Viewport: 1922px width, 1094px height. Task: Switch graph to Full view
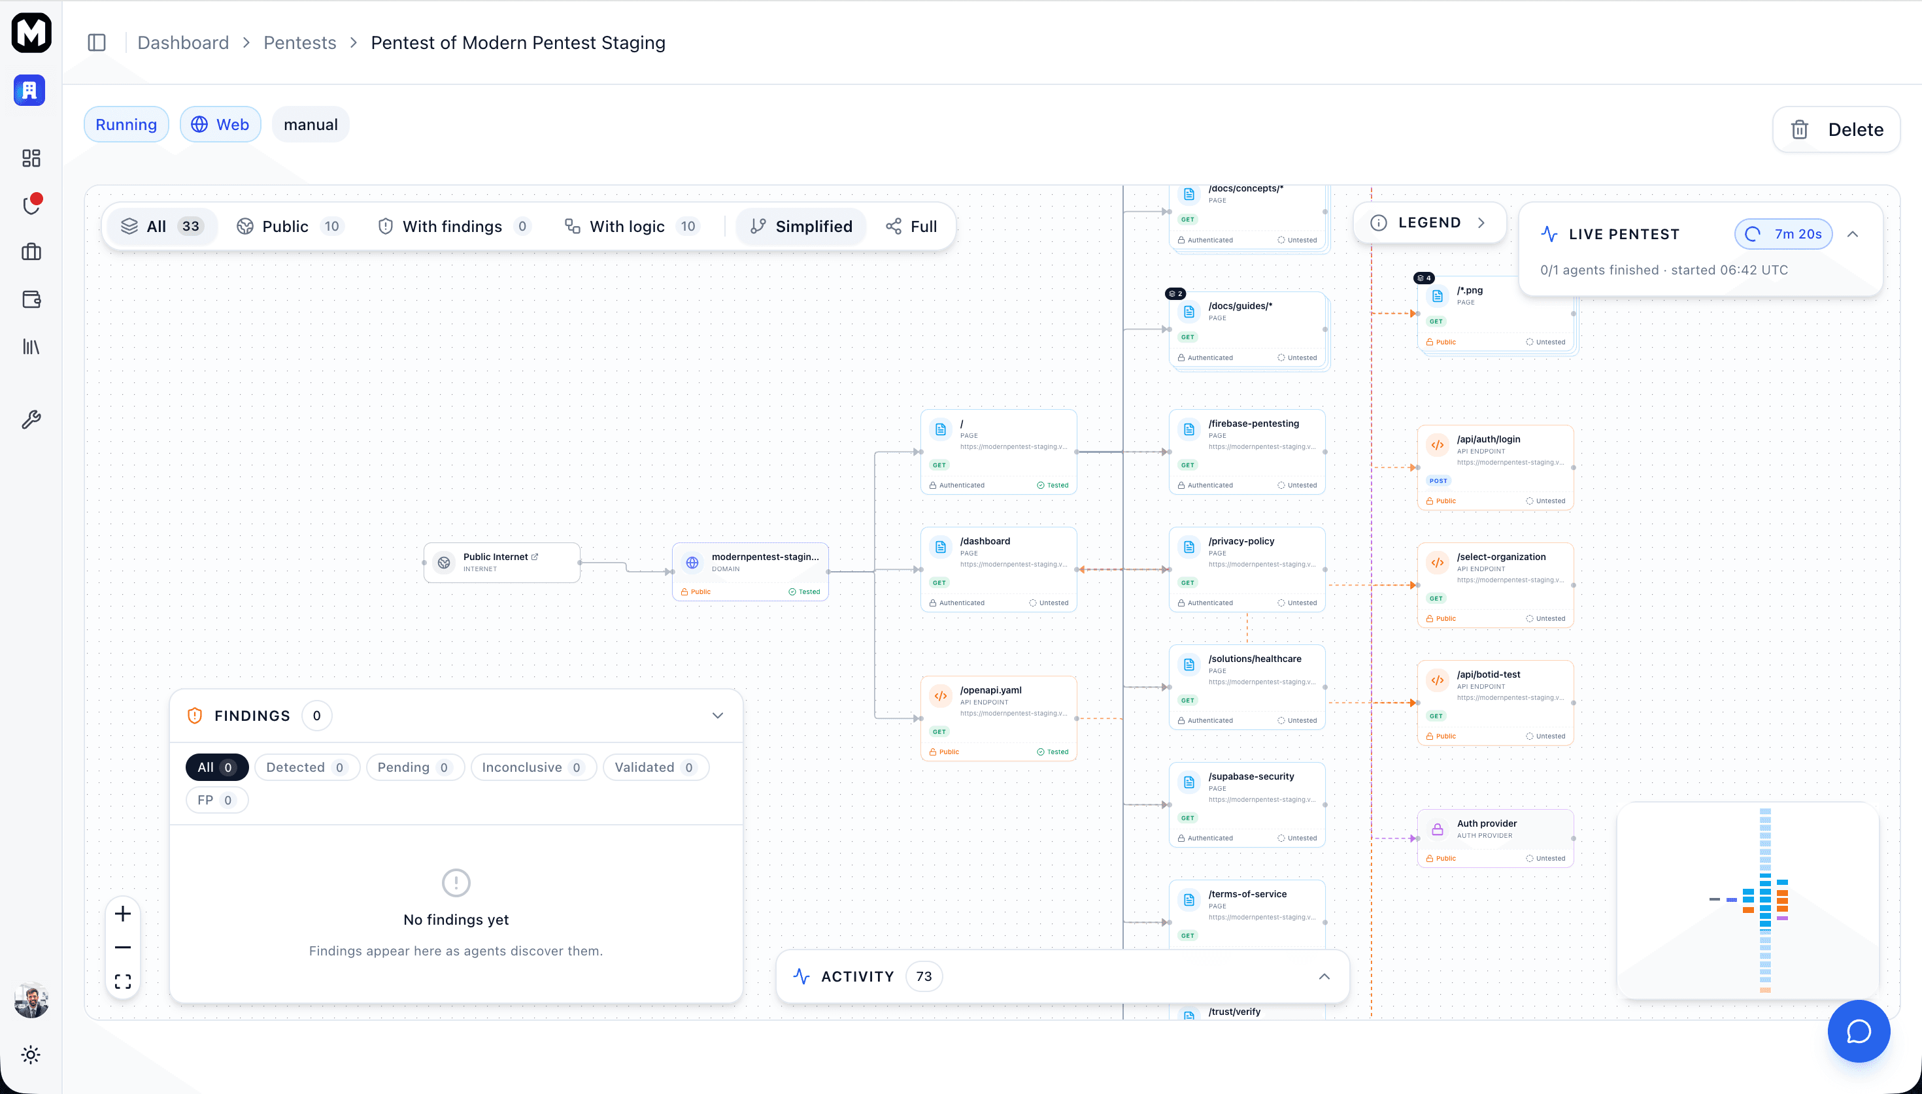(911, 226)
